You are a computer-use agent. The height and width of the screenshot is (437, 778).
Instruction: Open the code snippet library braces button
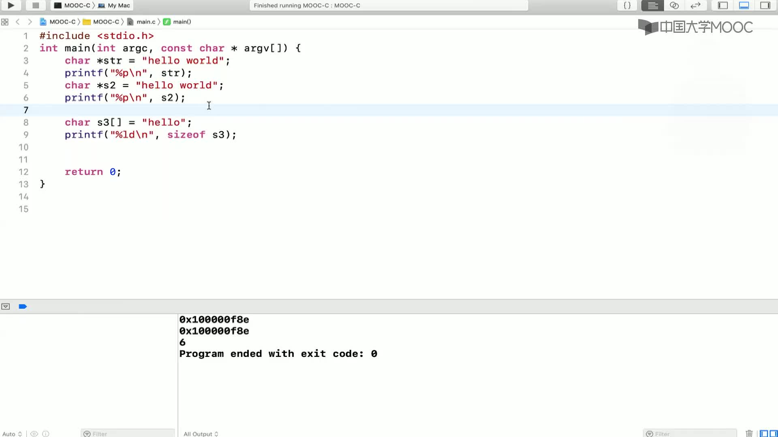click(x=627, y=5)
